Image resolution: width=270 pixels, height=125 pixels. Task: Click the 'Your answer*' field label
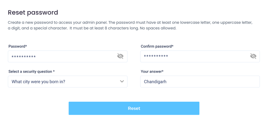point(152,72)
